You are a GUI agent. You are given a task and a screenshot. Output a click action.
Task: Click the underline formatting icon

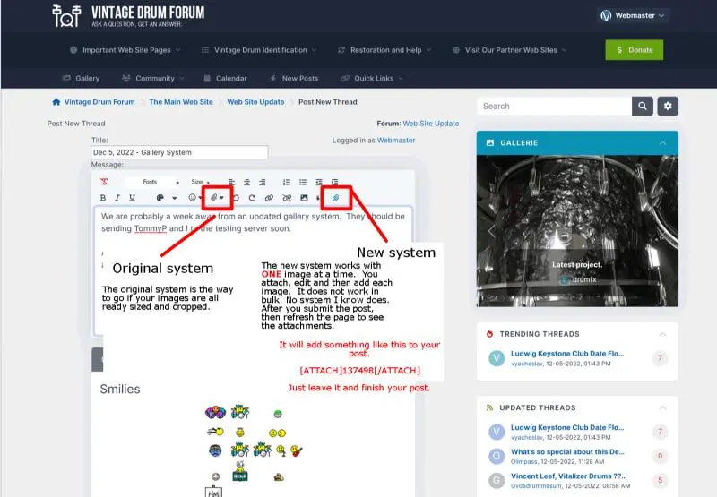click(x=133, y=198)
